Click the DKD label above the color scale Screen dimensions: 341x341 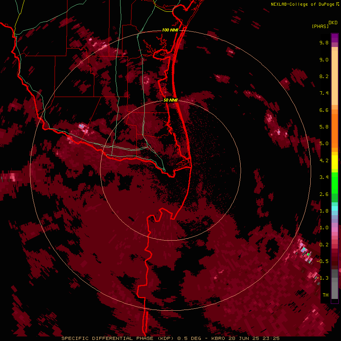coord(333,22)
